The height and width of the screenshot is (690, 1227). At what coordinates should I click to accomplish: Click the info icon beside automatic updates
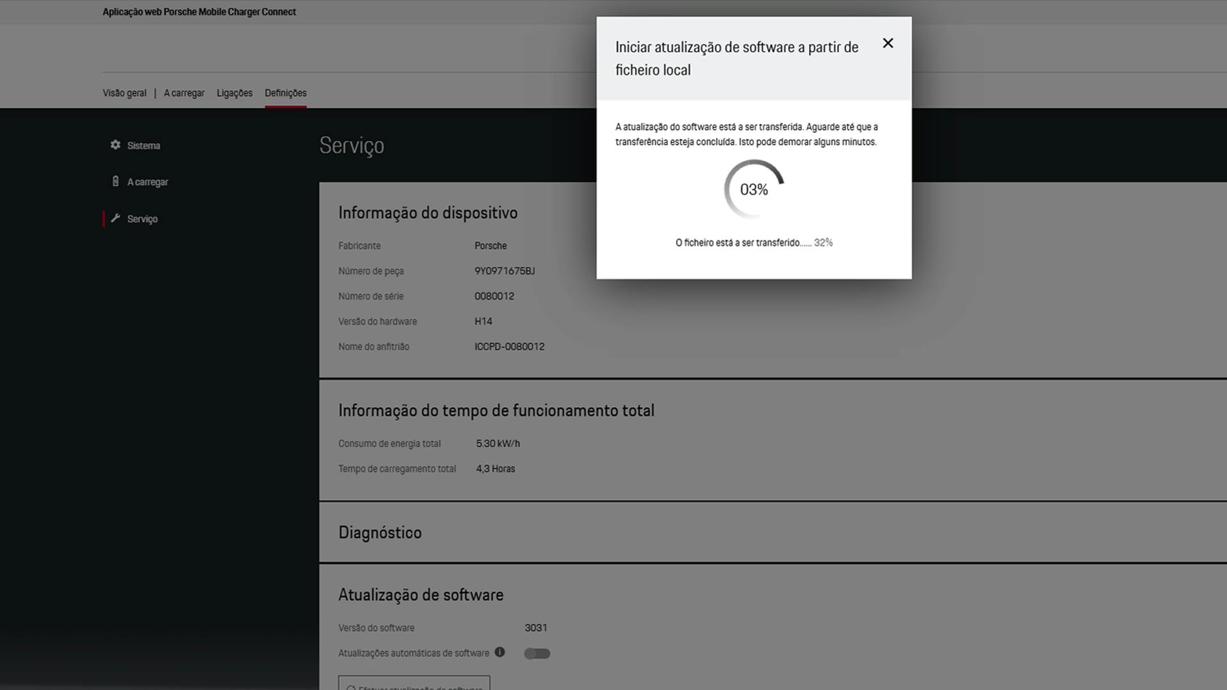point(500,652)
